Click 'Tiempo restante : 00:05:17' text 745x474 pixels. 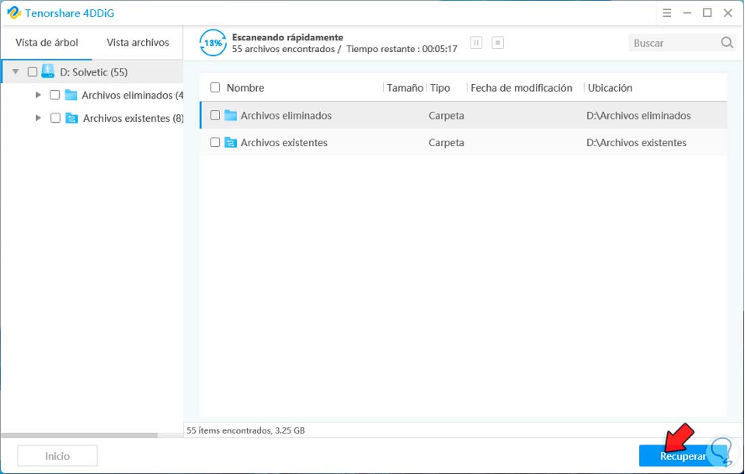(x=402, y=49)
